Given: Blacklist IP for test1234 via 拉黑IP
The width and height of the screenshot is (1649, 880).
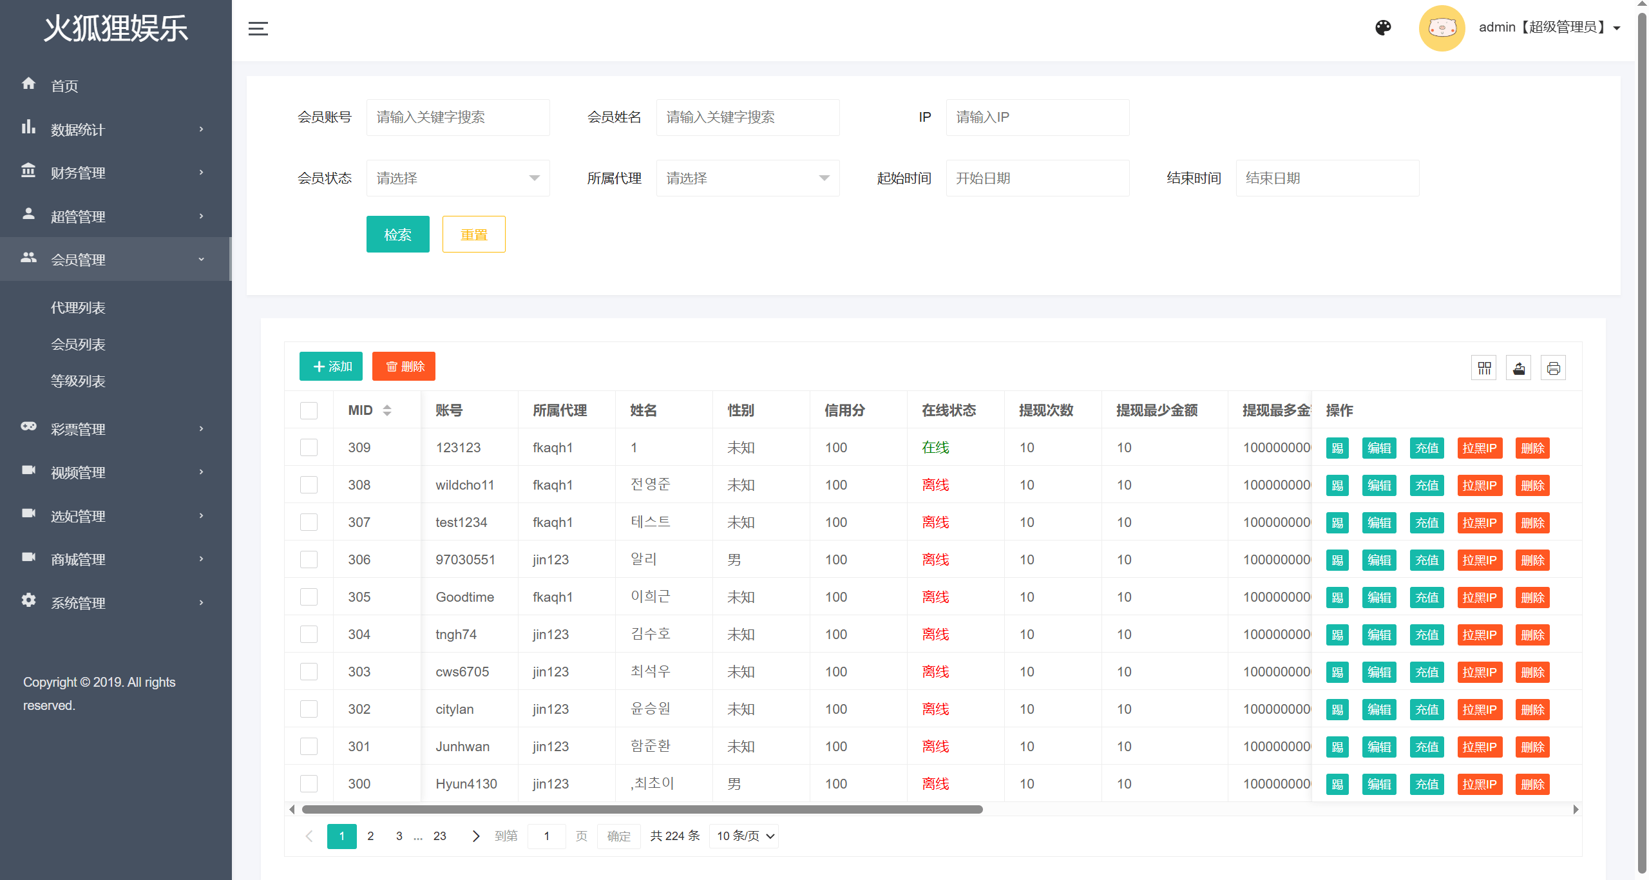Looking at the screenshot, I should 1480,523.
